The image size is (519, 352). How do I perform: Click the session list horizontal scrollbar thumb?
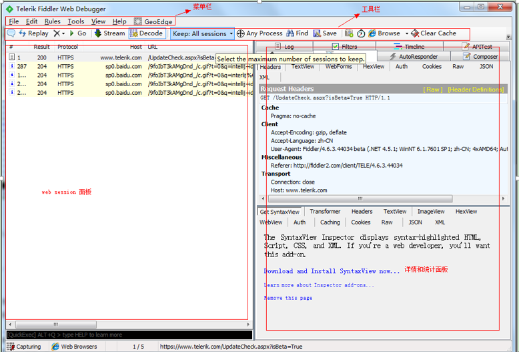tap(56, 325)
